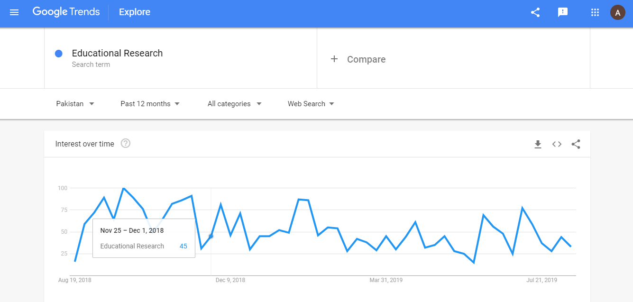The height and width of the screenshot is (302, 633).
Task: Expand the Pakistan region dropdown
Action: pyautogui.click(x=75, y=104)
